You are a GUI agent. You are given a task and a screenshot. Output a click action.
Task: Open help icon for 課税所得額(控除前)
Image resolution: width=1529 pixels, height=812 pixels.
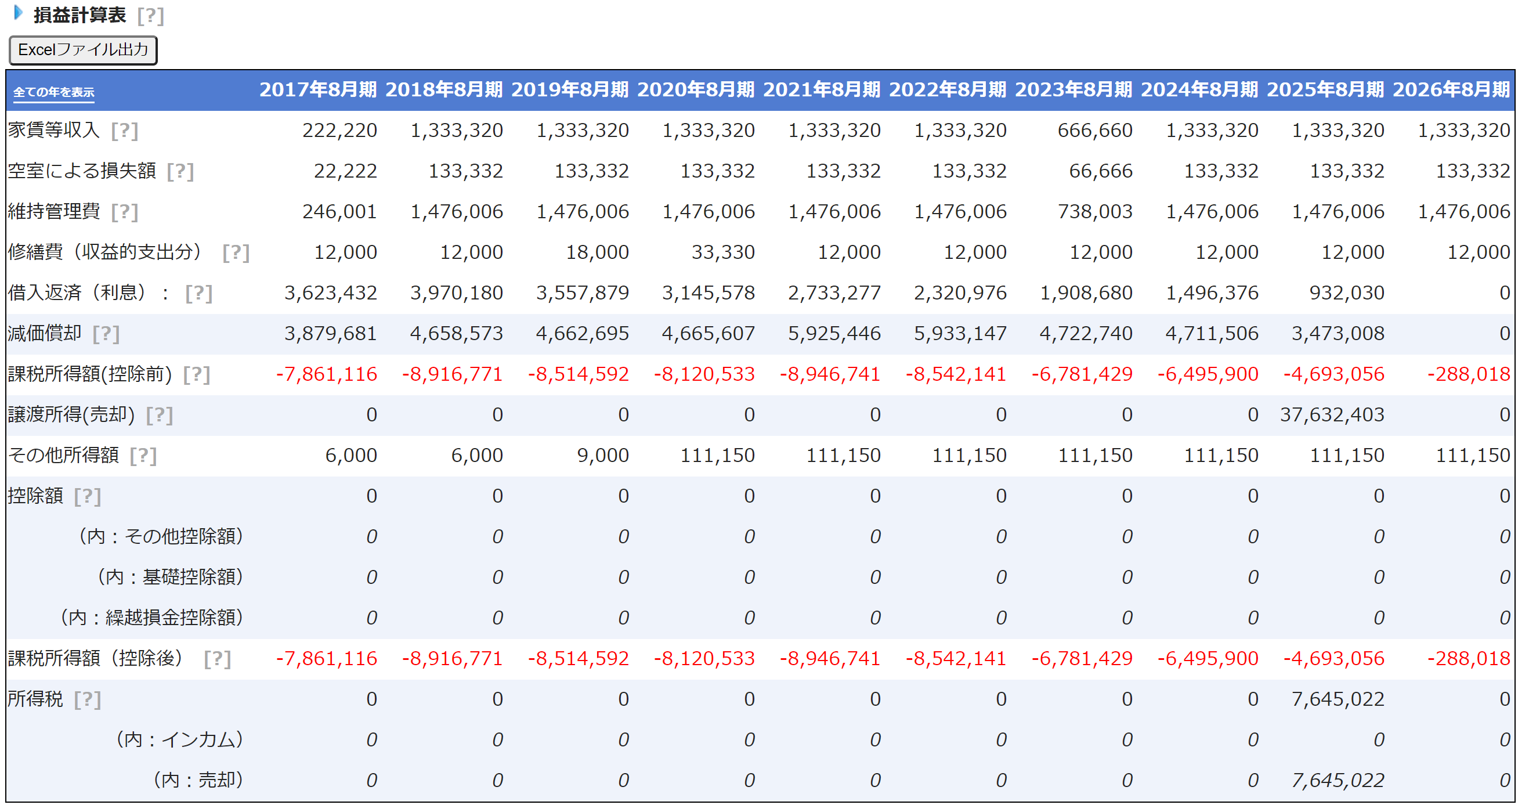click(197, 374)
